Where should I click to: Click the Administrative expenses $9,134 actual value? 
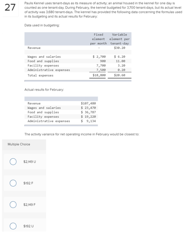click(88, 121)
